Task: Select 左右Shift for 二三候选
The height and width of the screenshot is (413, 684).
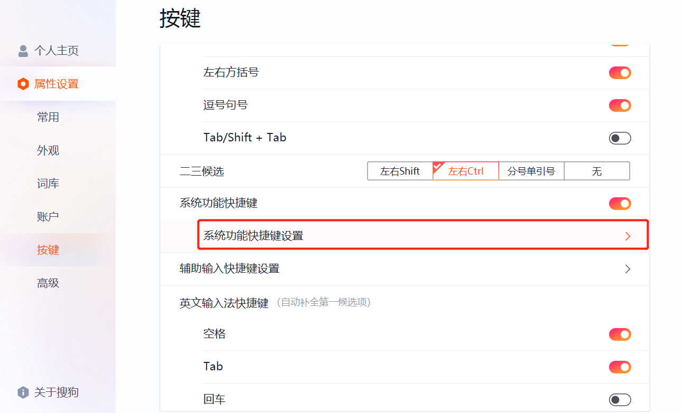Action: (400, 170)
